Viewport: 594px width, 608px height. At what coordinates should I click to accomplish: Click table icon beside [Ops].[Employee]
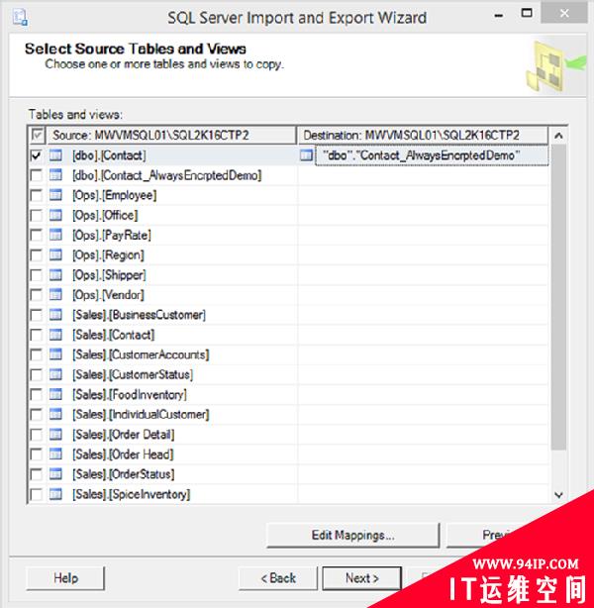(55, 195)
